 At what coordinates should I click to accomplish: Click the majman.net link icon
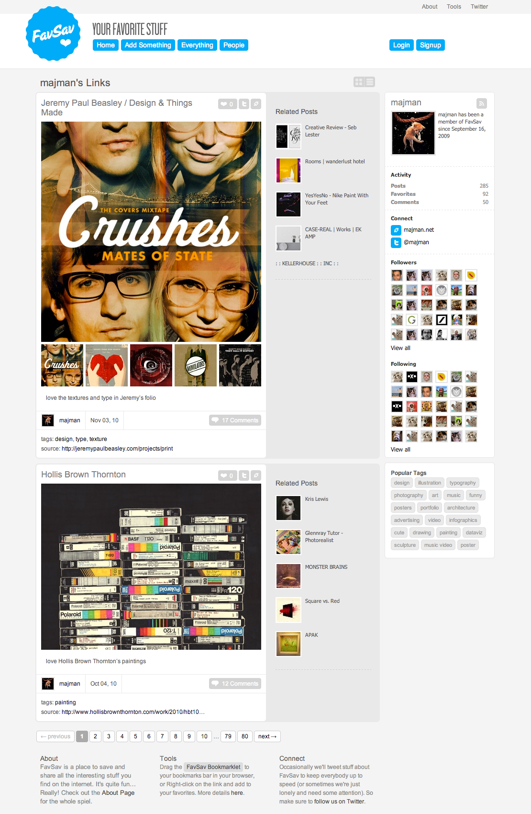coord(396,230)
